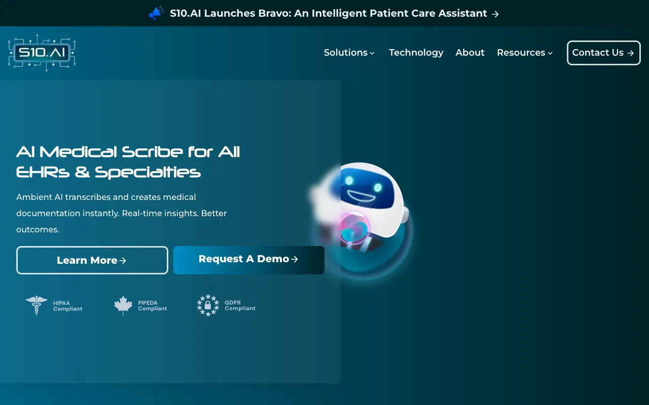The width and height of the screenshot is (649, 405).
Task: Read the Bravo launch announcement banner
Action: (329, 13)
